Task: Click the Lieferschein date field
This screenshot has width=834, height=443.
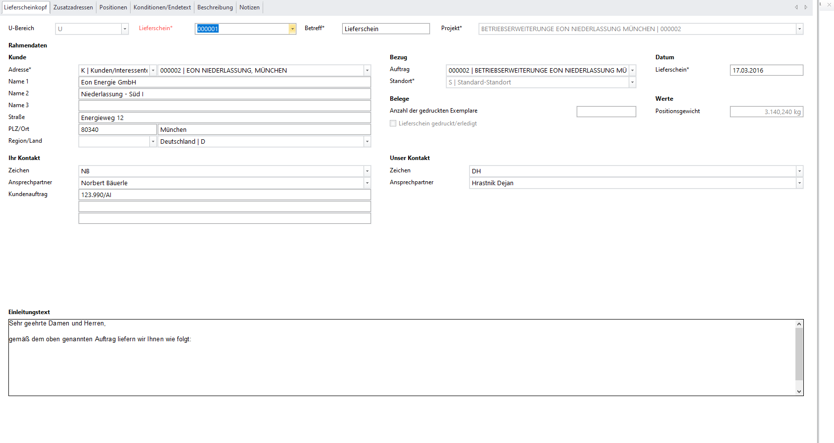Action: pyautogui.click(x=766, y=71)
